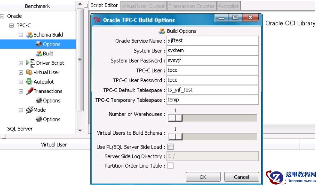
Task: Click the Mode plug icon
Action: click(x=29, y=110)
